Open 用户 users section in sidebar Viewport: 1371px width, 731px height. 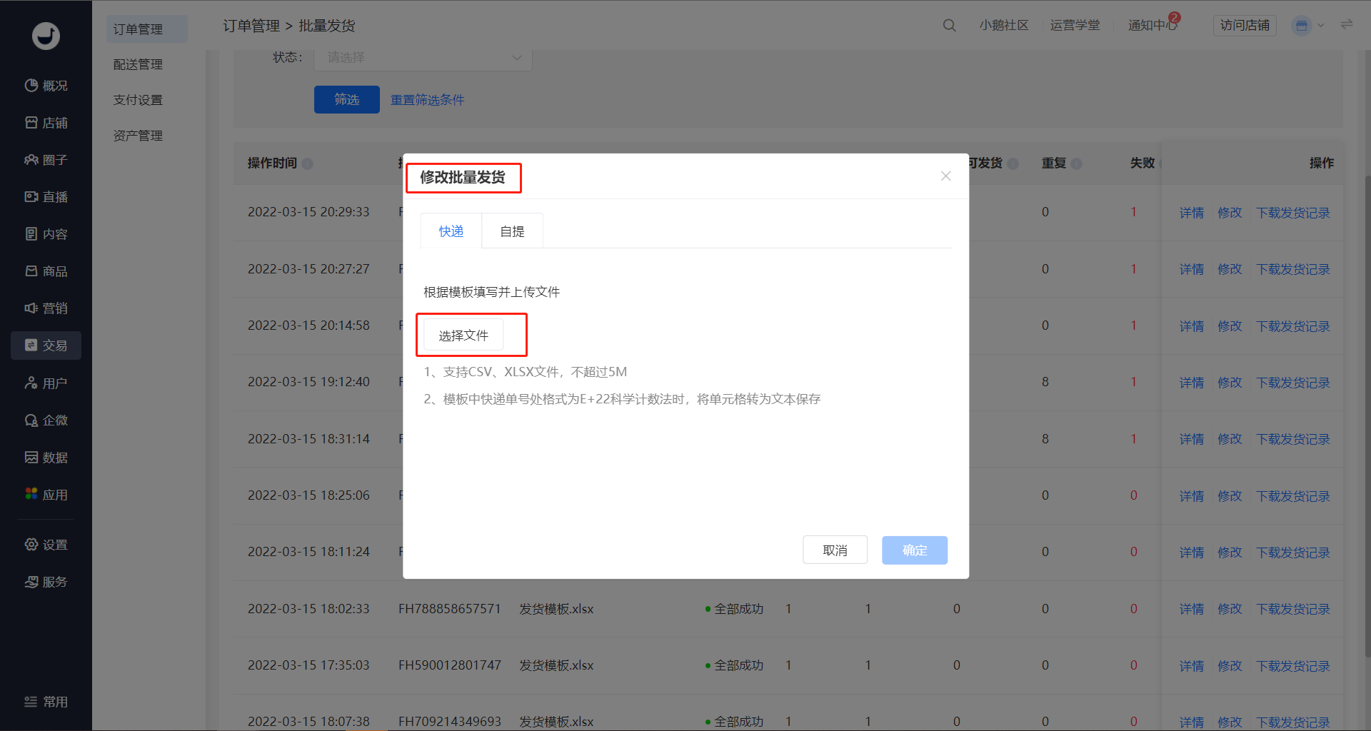(x=46, y=383)
